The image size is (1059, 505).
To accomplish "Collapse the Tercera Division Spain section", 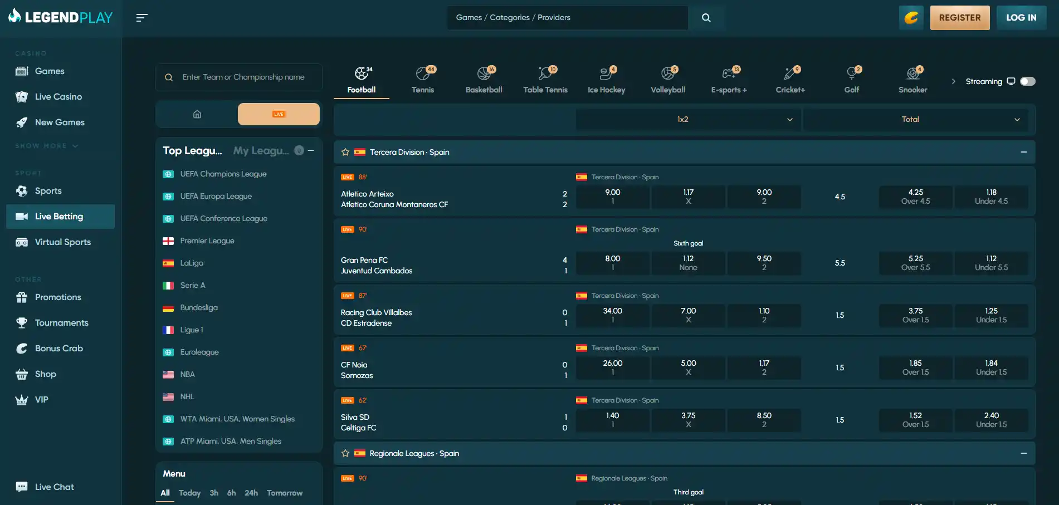I will [1024, 152].
